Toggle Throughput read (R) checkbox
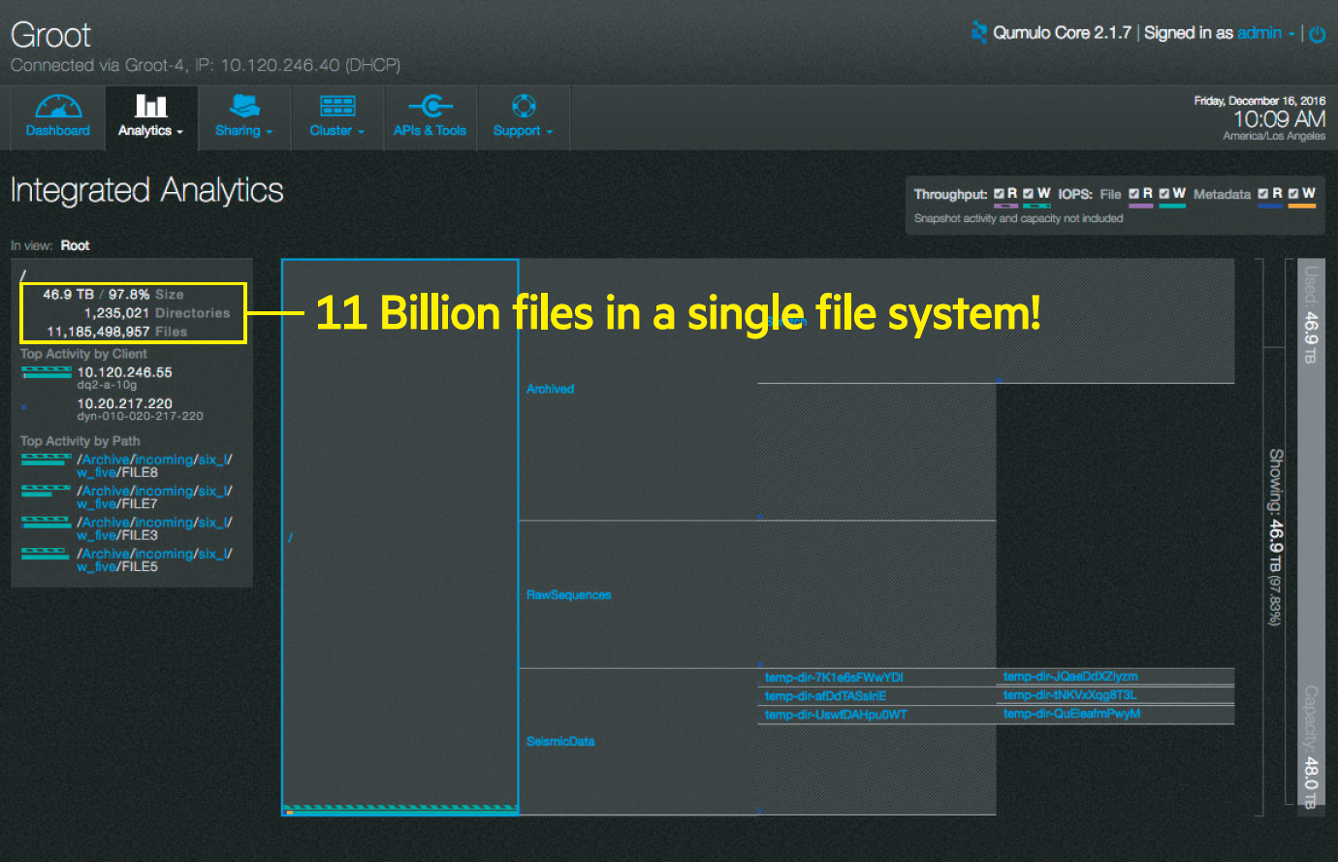This screenshot has height=862, width=1338. [x=1000, y=194]
